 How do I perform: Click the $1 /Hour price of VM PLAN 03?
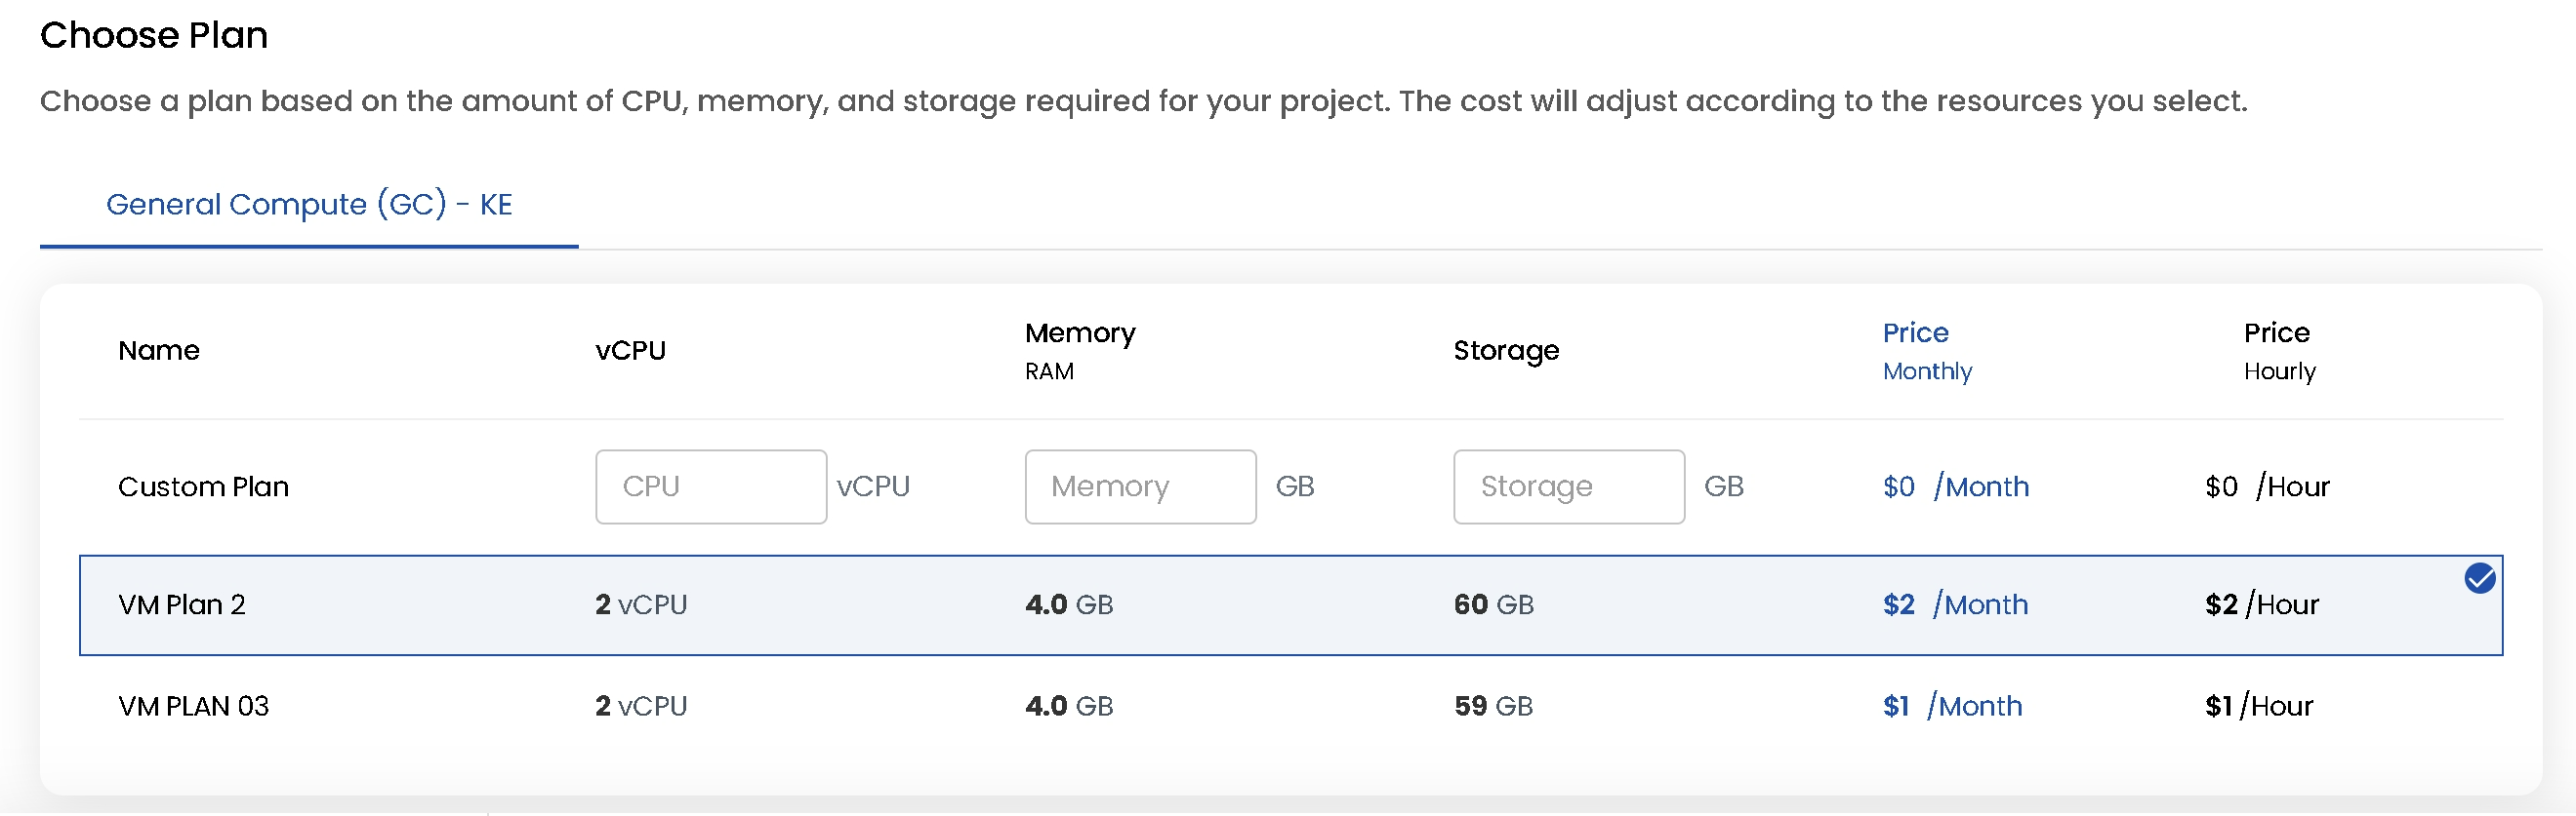2258,707
